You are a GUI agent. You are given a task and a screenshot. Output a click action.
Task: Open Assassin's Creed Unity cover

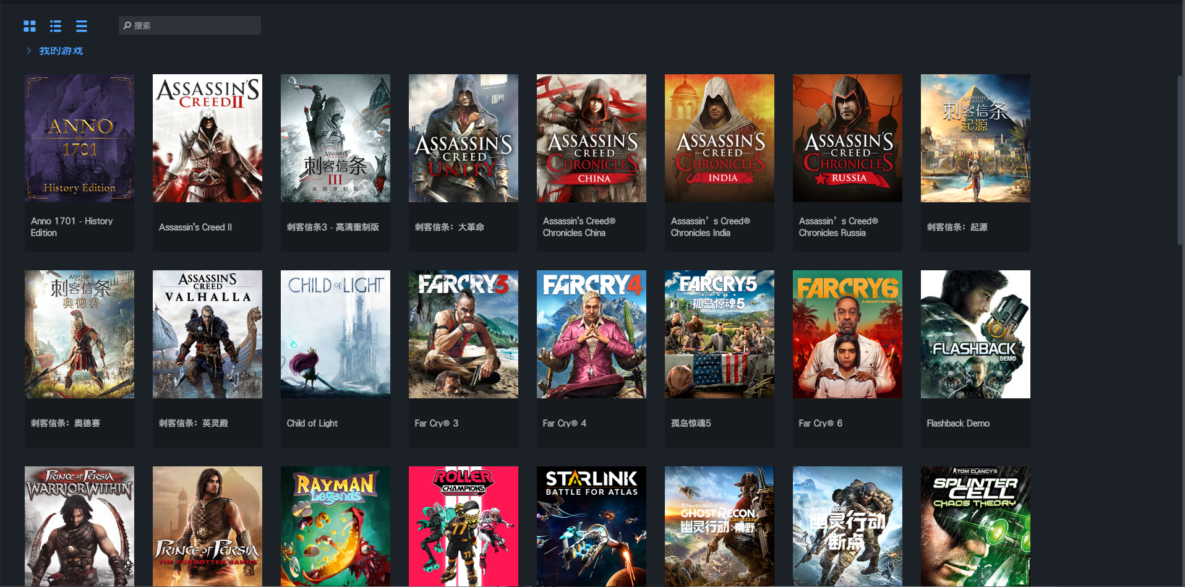[x=463, y=138]
